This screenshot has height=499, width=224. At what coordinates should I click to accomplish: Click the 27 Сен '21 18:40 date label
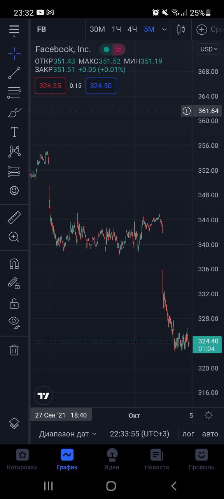tap(61, 415)
